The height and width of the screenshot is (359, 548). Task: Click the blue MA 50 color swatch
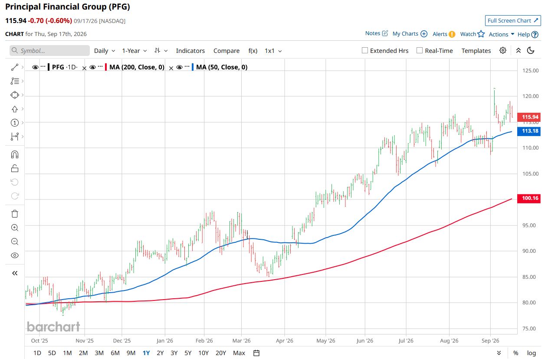tap(193, 67)
